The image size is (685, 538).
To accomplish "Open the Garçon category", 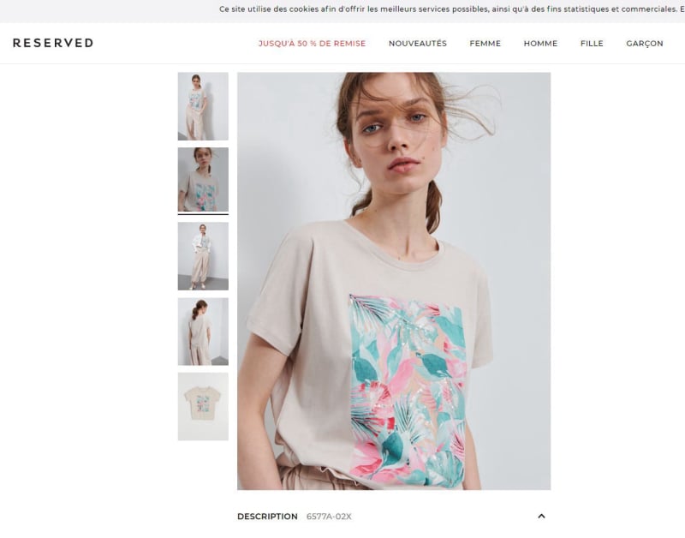I will pos(645,44).
